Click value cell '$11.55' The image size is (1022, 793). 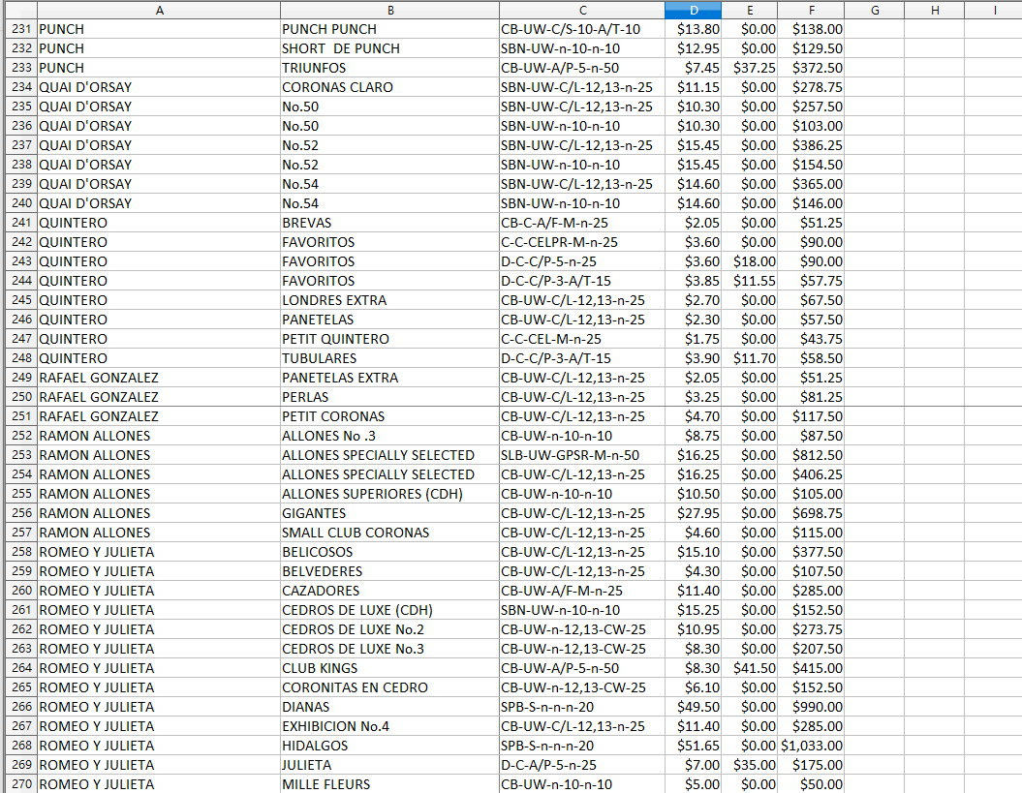pos(750,281)
